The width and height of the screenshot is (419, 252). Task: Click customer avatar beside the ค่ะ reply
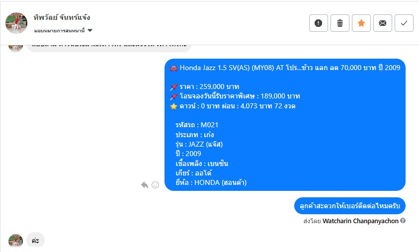tap(15, 240)
